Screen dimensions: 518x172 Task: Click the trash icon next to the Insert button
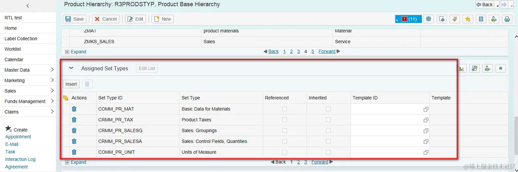pyautogui.click(x=87, y=84)
